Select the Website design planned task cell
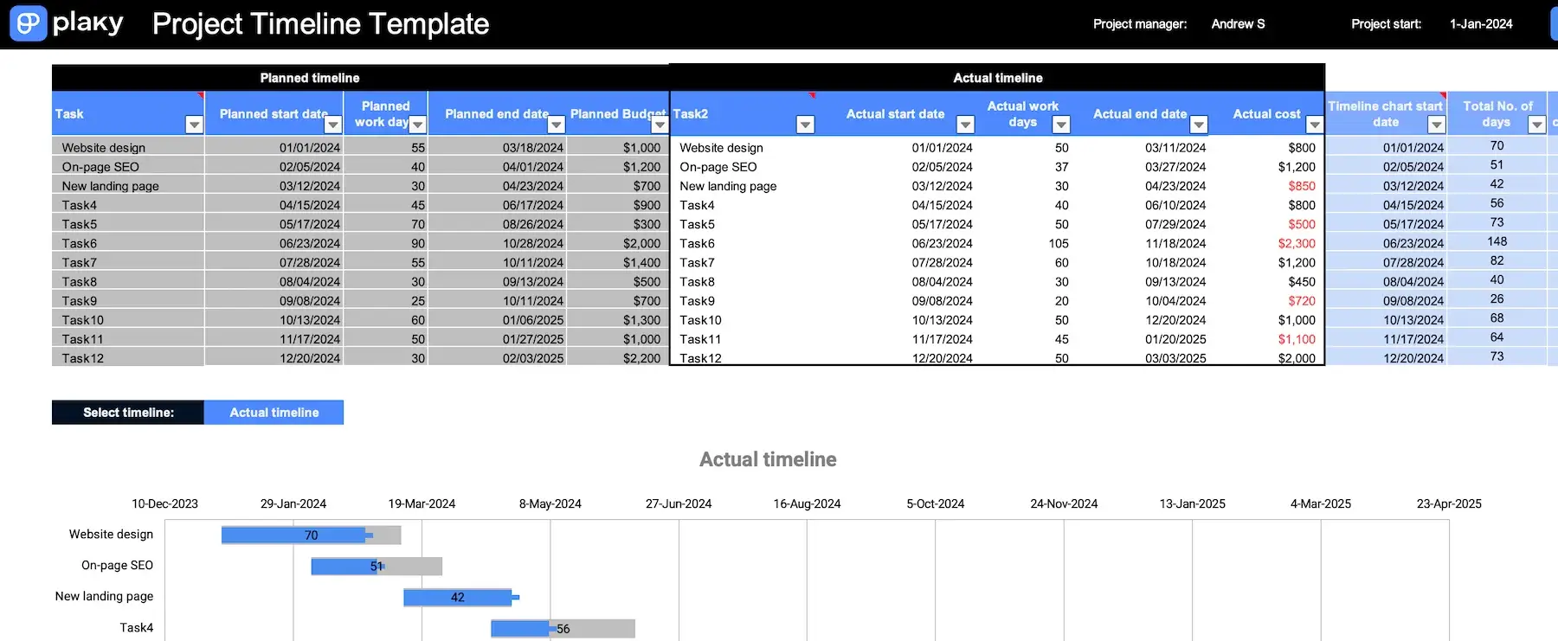The height and width of the screenshot is (641, 1558). click(128, 147)
